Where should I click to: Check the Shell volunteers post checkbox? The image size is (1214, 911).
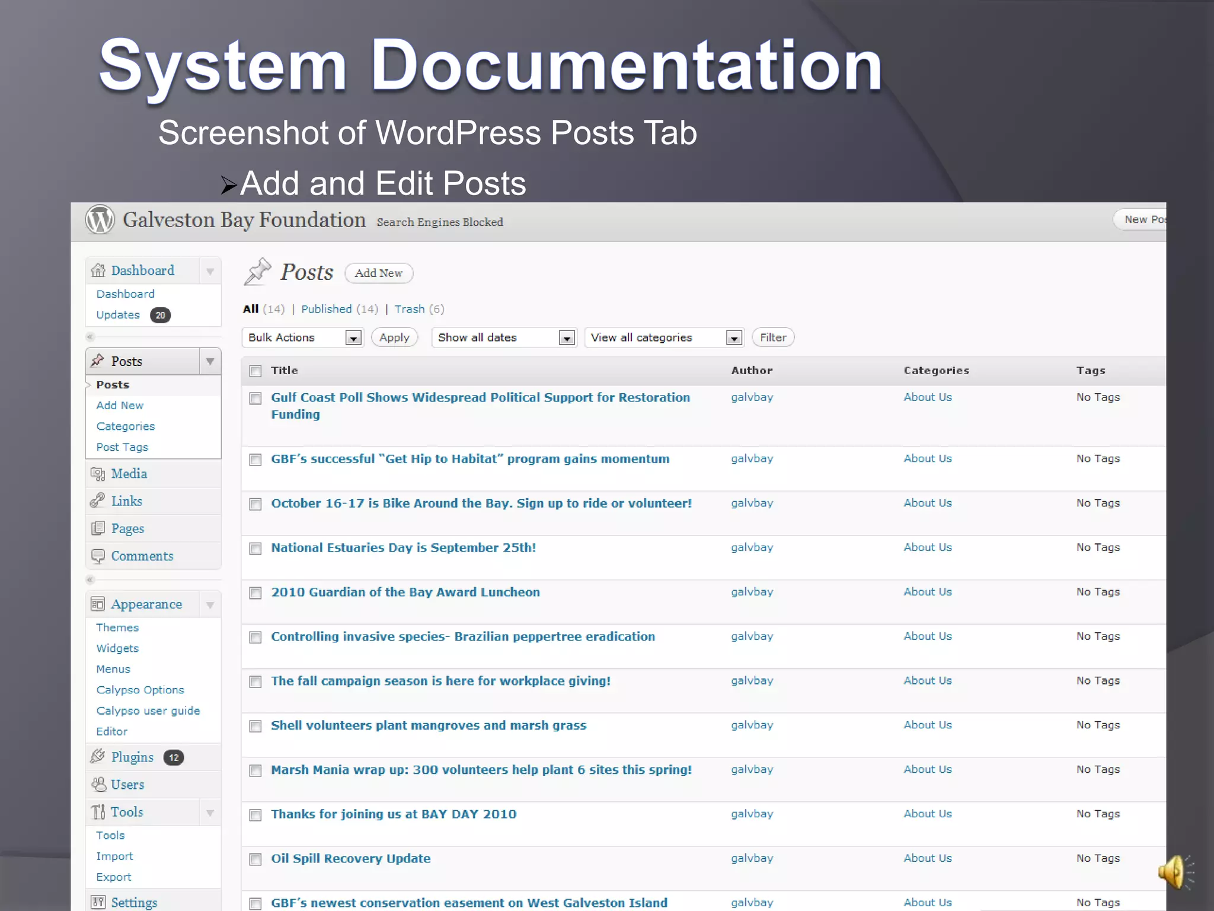pyautogui.click(x=255, y=727)
